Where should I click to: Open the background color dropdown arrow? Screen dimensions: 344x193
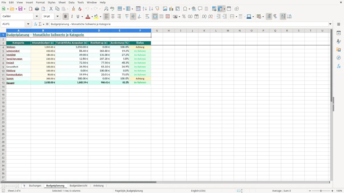(101, 17)
